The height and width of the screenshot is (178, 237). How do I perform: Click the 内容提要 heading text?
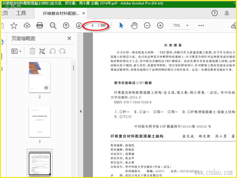point(173,45)
